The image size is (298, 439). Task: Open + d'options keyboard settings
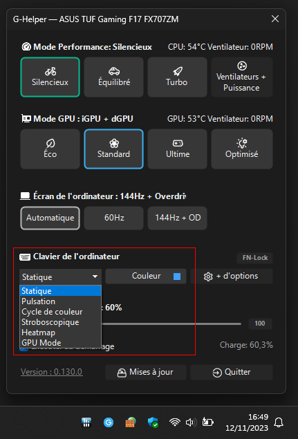[232, 277]
